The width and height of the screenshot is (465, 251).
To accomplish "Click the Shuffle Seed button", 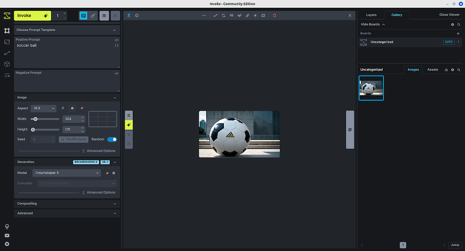I will 74,139.
